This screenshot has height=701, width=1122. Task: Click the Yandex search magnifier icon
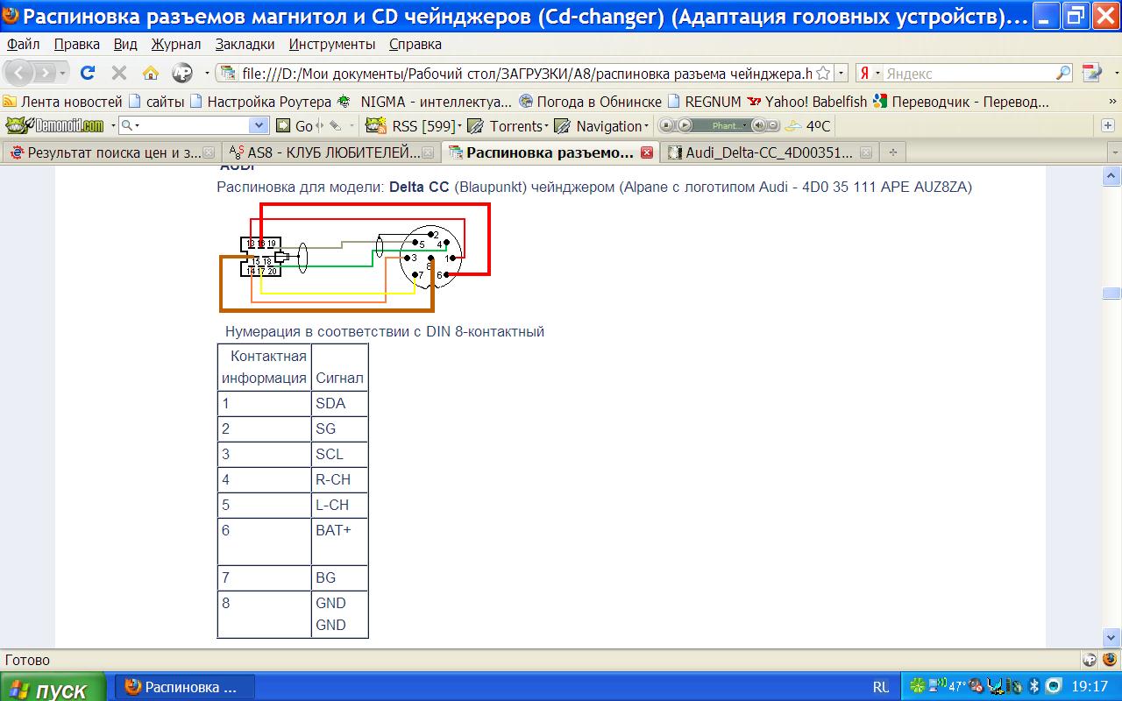pos(1062,73)
